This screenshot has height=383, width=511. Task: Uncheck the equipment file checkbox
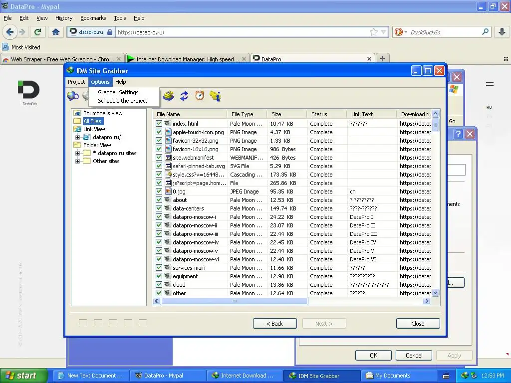[159, 276]
